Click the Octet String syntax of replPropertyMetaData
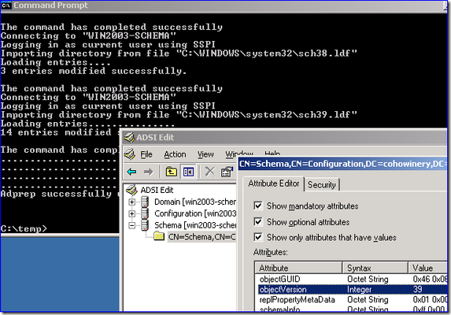Image resolution: width=451 pixels, height=315 pixels. [368, 300]
